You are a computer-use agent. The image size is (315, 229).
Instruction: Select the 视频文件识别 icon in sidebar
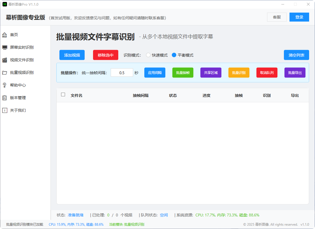pos(4,60)
